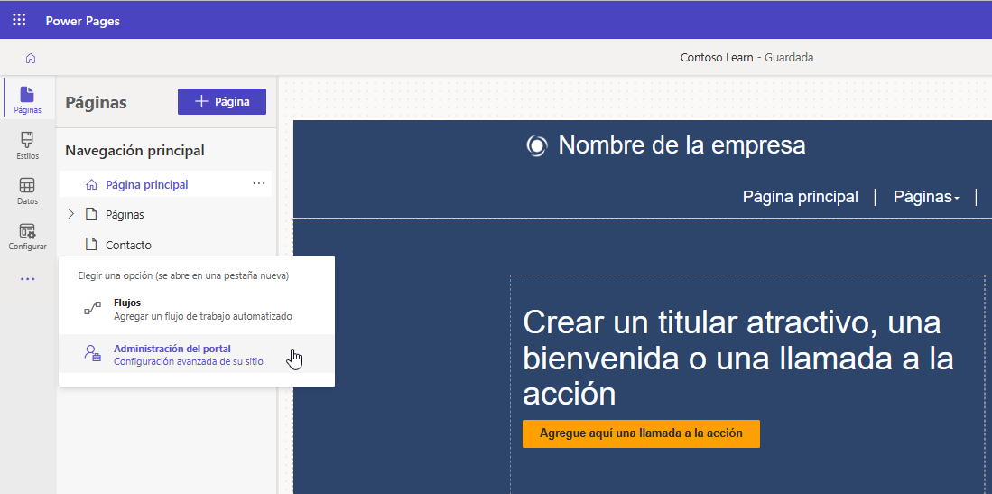Expand the Páginas tree node chevron

(x=70, y=215)
